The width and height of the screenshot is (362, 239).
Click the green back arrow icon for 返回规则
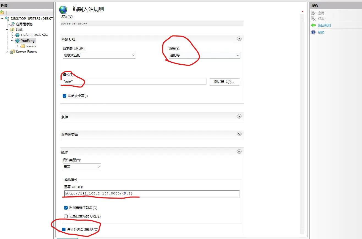coord(313,25)
